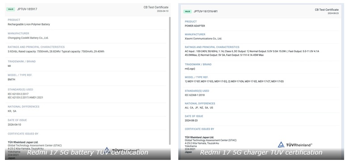Image resolution: width=345 pixels, height=163 pixels.
Task: Click standard IEC 62133-2:2017/AMD1:2021
Action: click(x=25, y=98)
